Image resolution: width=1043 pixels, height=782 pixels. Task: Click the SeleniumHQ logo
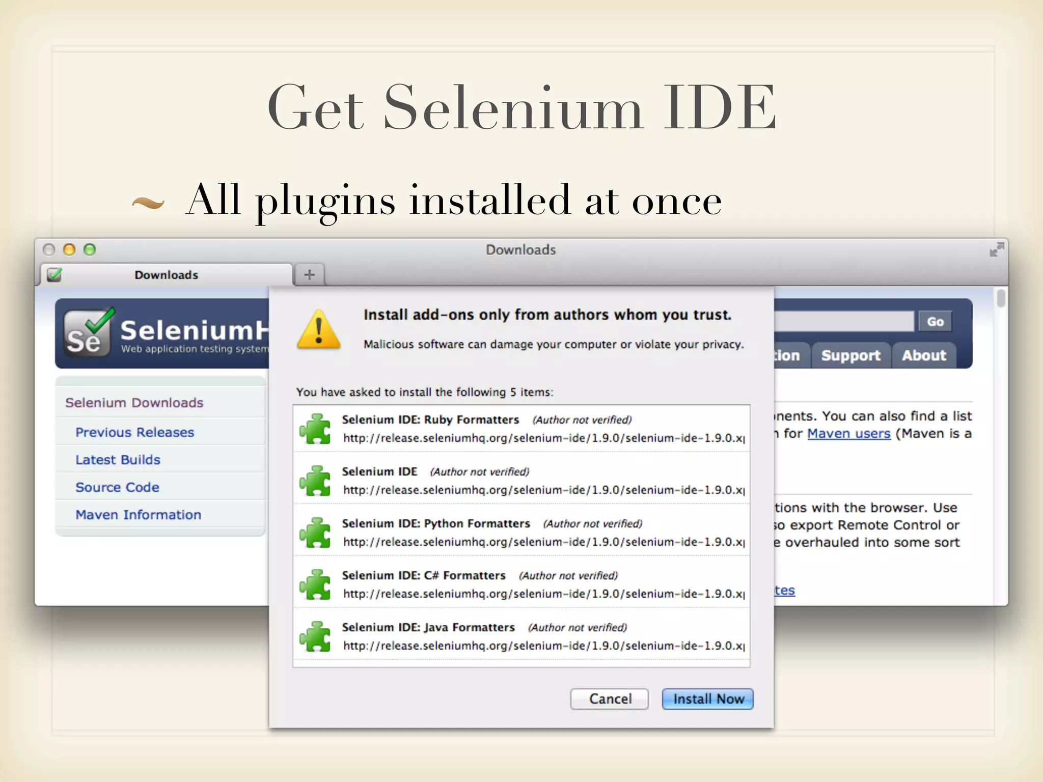(166, 333)
